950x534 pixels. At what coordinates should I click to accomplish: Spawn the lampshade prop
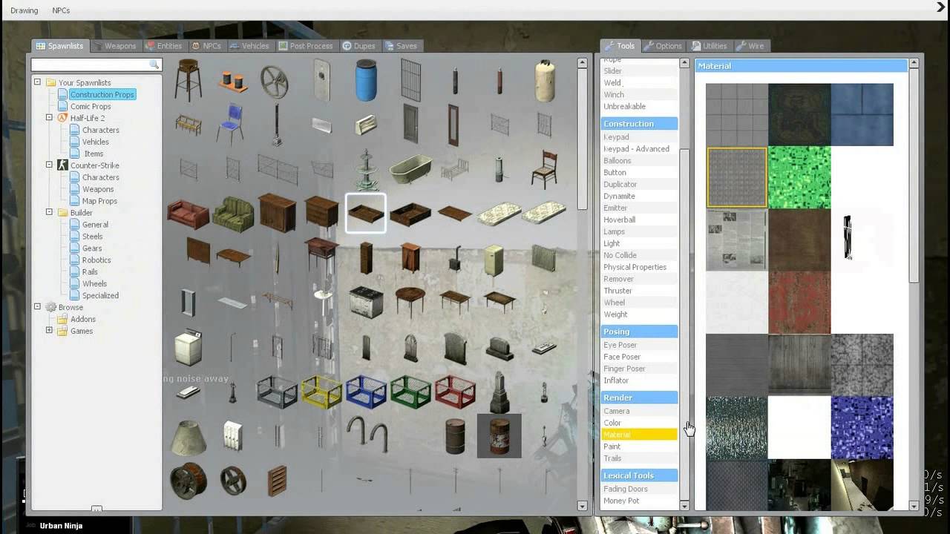pyautogui.click(x=188, y=436)
